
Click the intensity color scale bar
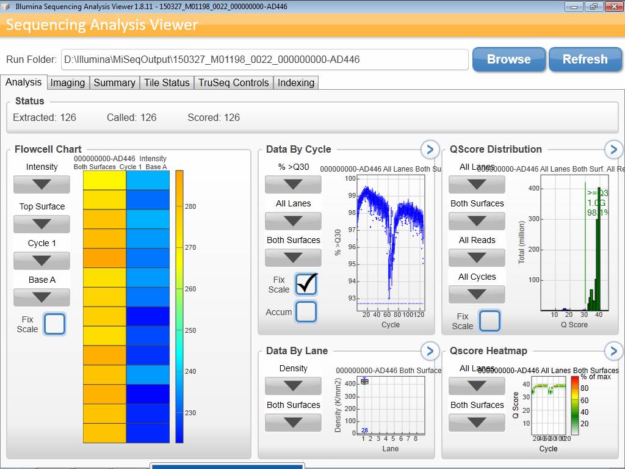(179, 305)
